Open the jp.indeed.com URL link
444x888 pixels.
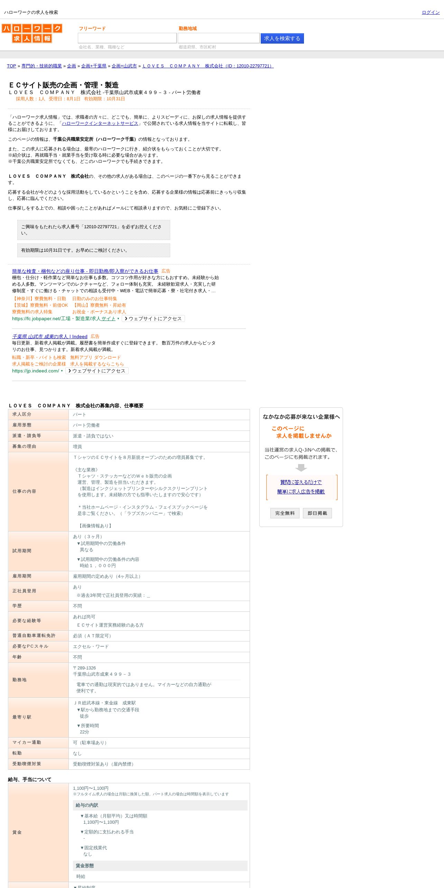[36, 371]
